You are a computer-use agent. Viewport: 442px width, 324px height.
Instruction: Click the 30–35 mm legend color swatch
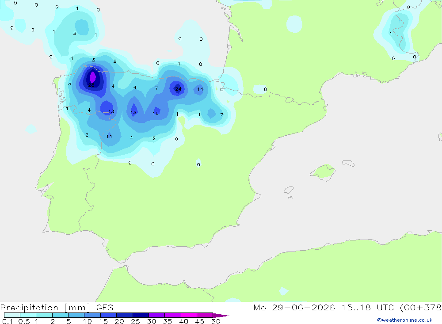[x=156, y=315]
